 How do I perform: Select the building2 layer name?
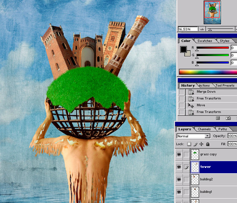[x=206, y=179]
